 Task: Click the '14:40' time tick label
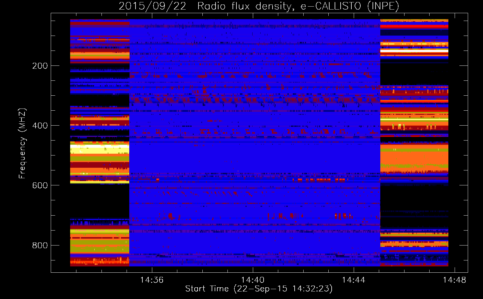253,280
